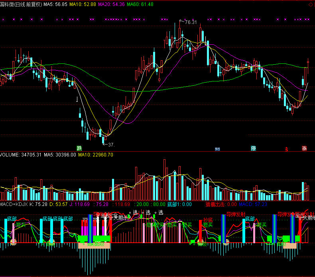Select the 国科微(日线.前复权) chart title
The width and height of the screenshot is (315, 277).
(x=21, y=4)
